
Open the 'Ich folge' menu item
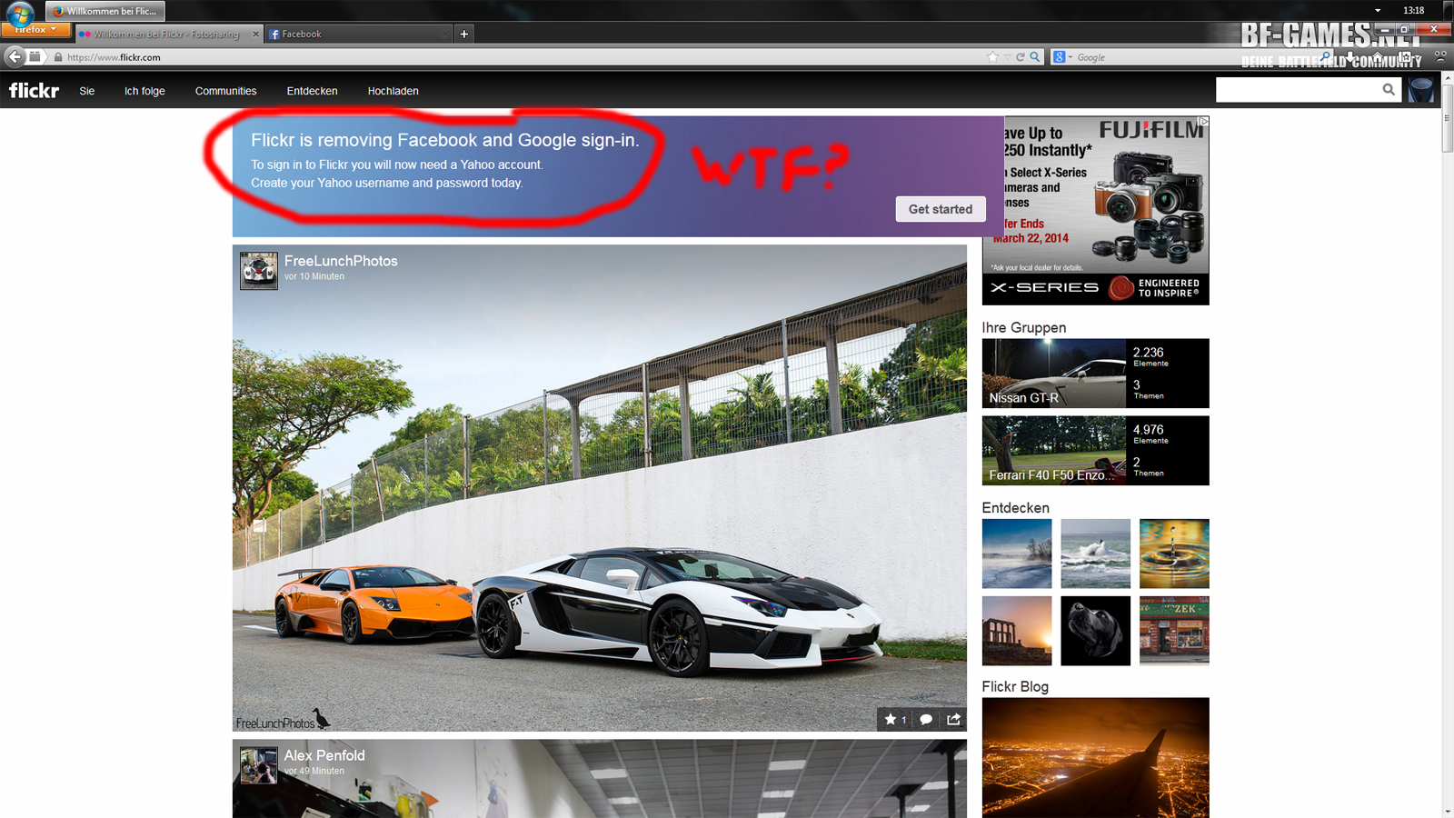point(144,91)
